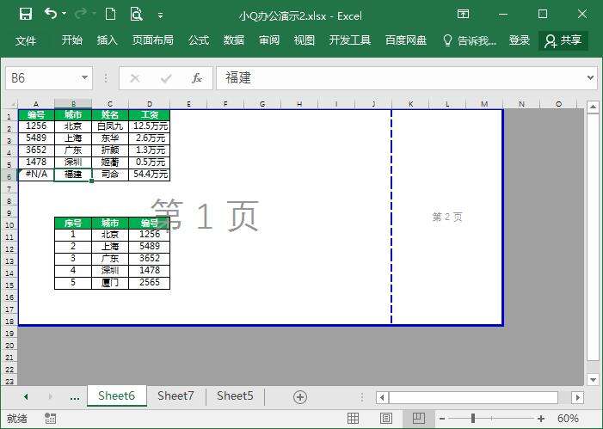Switch to the Sheet7 tab

[x=175, y=396]
